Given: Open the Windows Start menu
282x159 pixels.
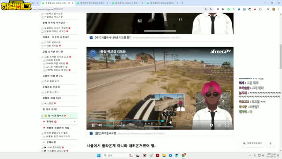Looking at the screenshot, I should click(99, 155).
